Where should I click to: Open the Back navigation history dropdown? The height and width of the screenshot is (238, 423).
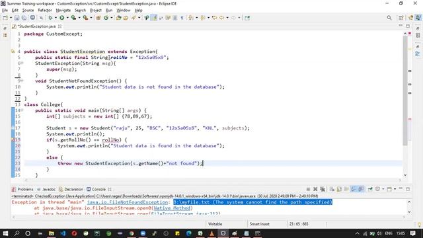227,18
